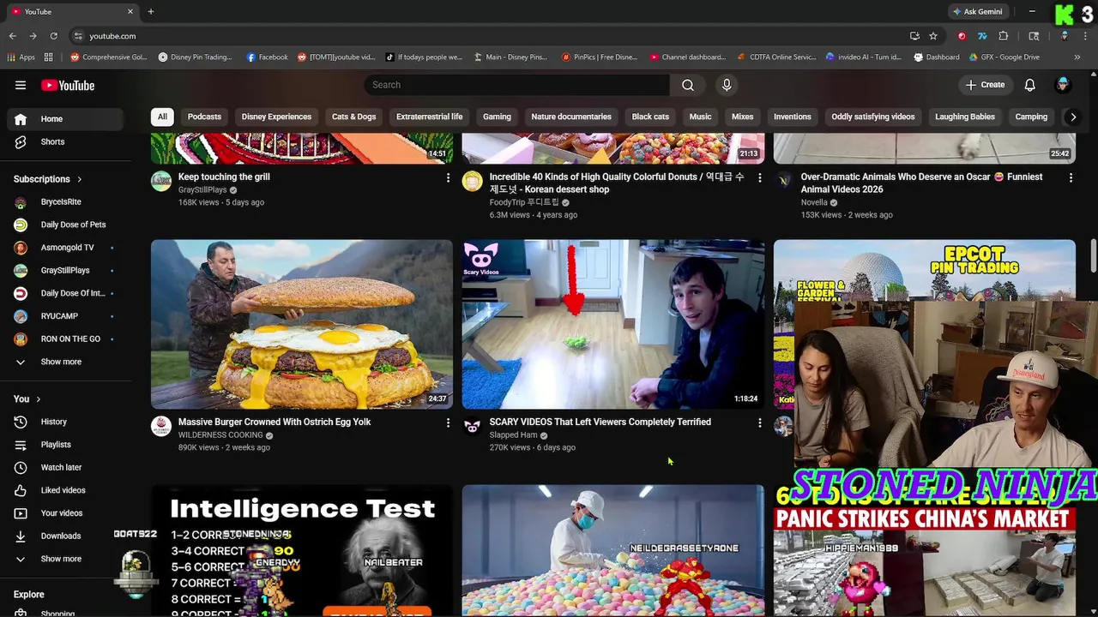This screenshot has height=617, width=1098.
Task: Open History in sidebar
Action: (x=65, y=422)
